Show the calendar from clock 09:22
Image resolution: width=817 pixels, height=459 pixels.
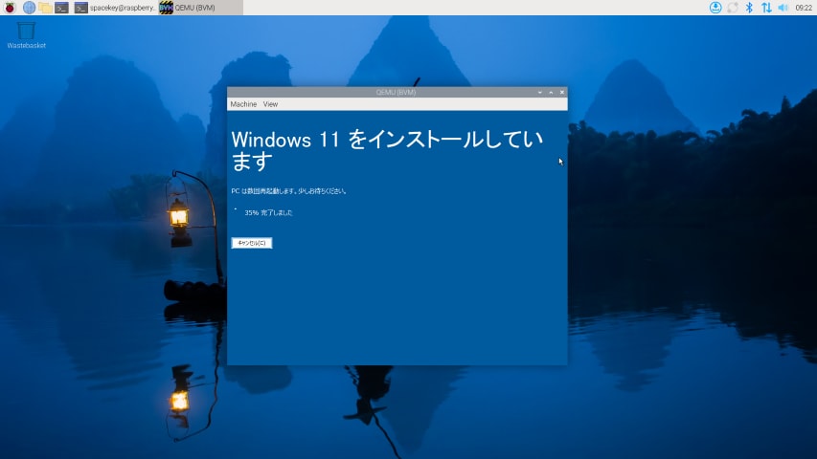point(804,8)
